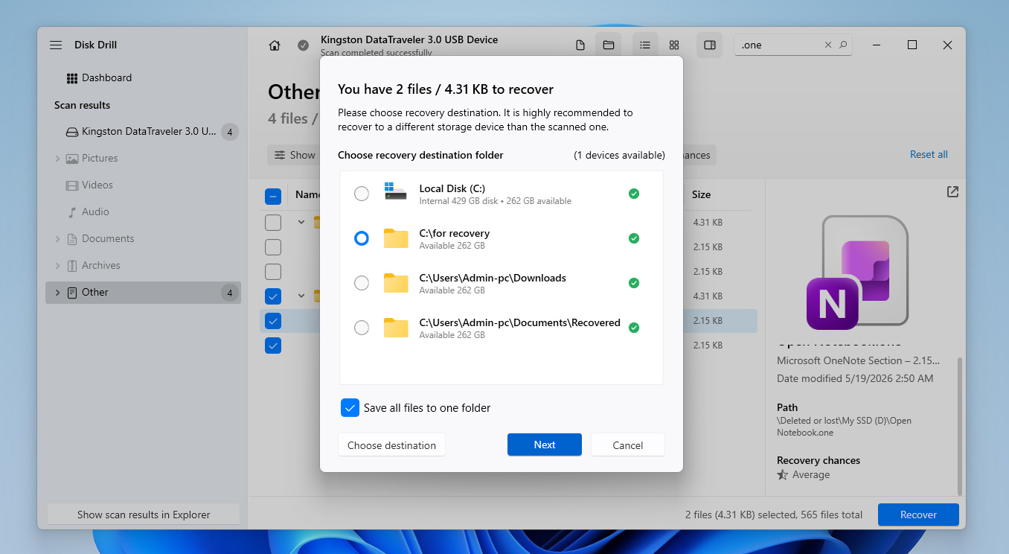1009x554 pixels.
Task: Click the search magnifier icon
Action: point(843,45)
